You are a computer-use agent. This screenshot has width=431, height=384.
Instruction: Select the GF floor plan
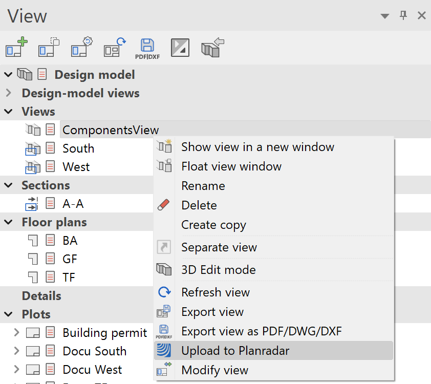pos(70,259)
